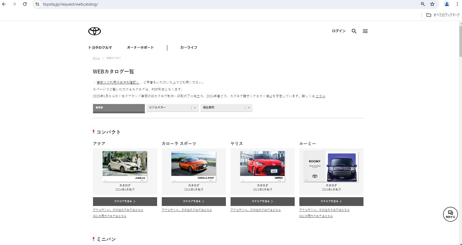462x245 pixels.
Task: Open the 事前にご利用の条件を確認し link
Action: (118, 82)
